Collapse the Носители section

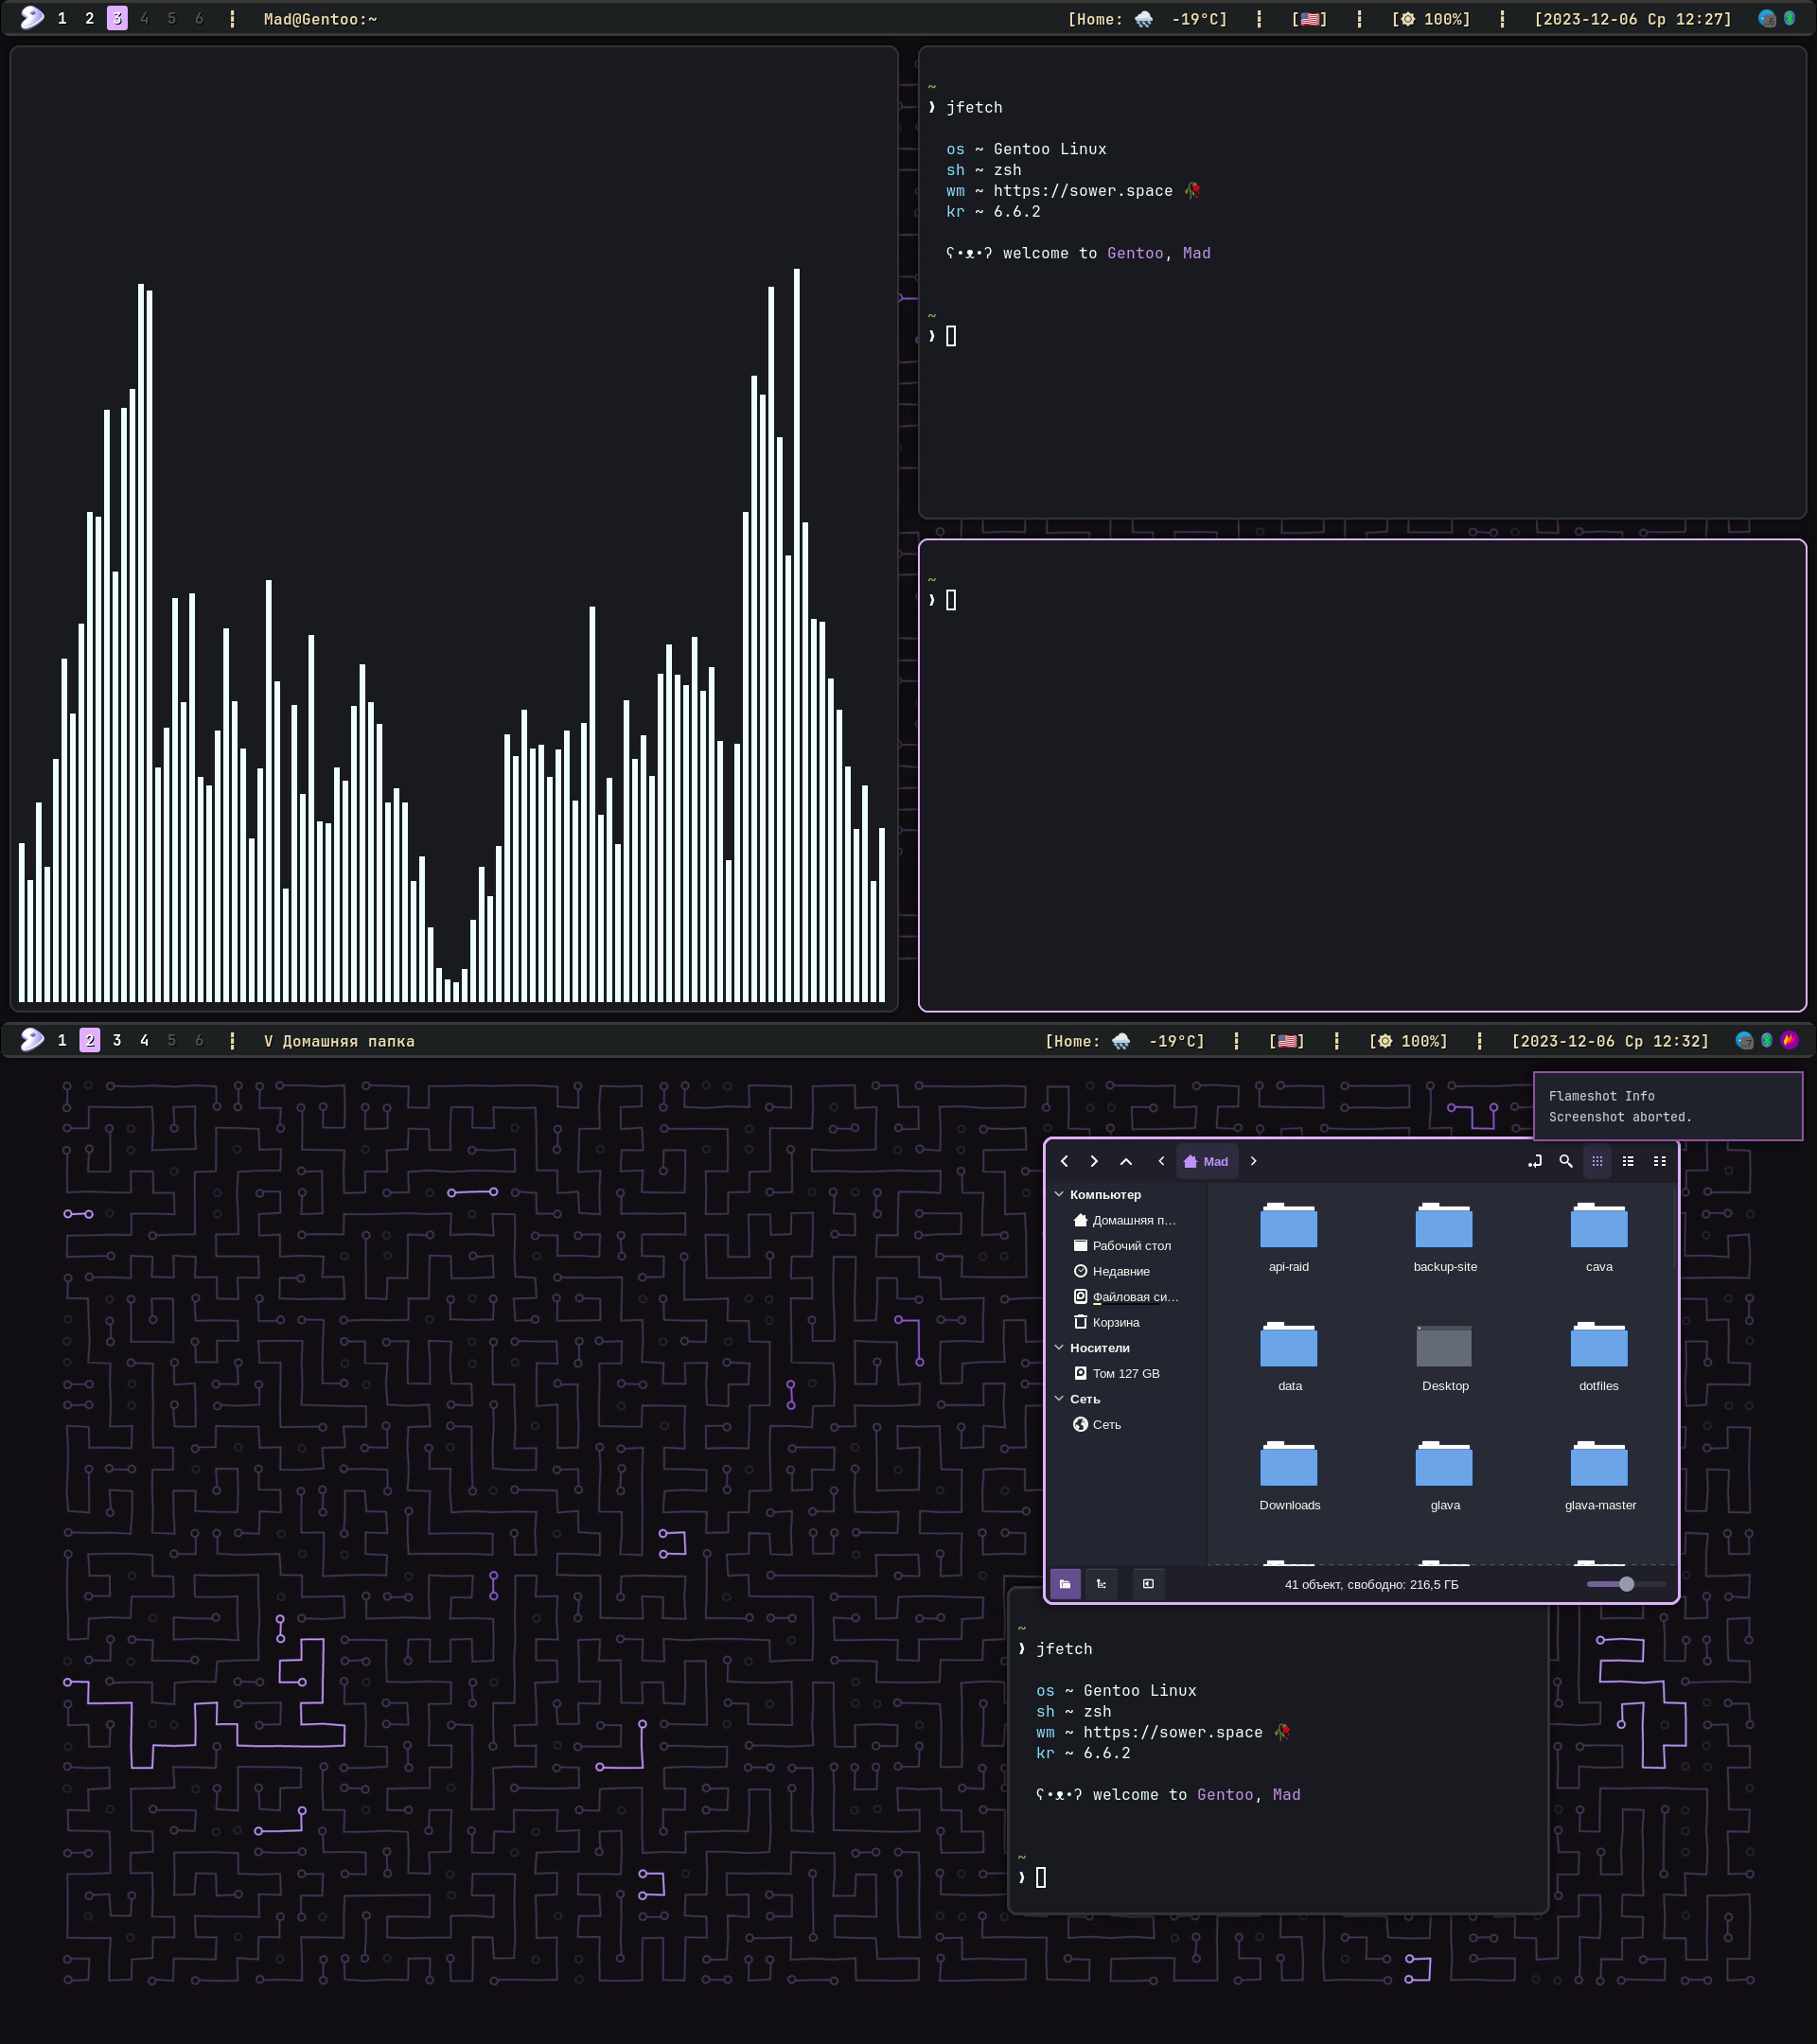(x=1059, y=1348)
